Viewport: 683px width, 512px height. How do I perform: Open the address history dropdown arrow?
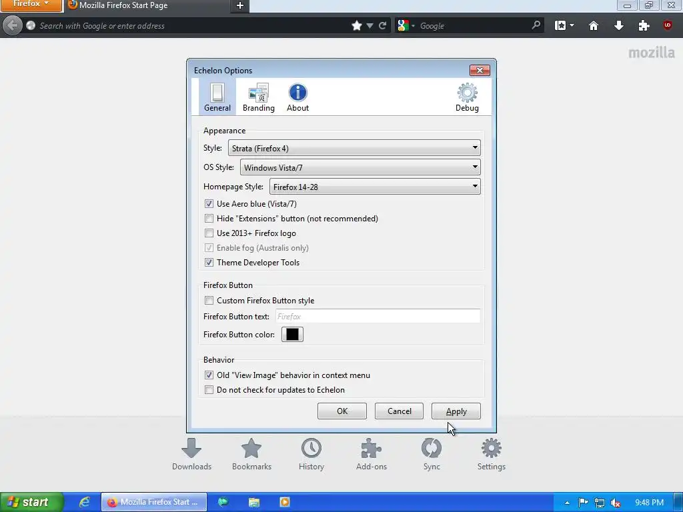[x=370, y=26]
